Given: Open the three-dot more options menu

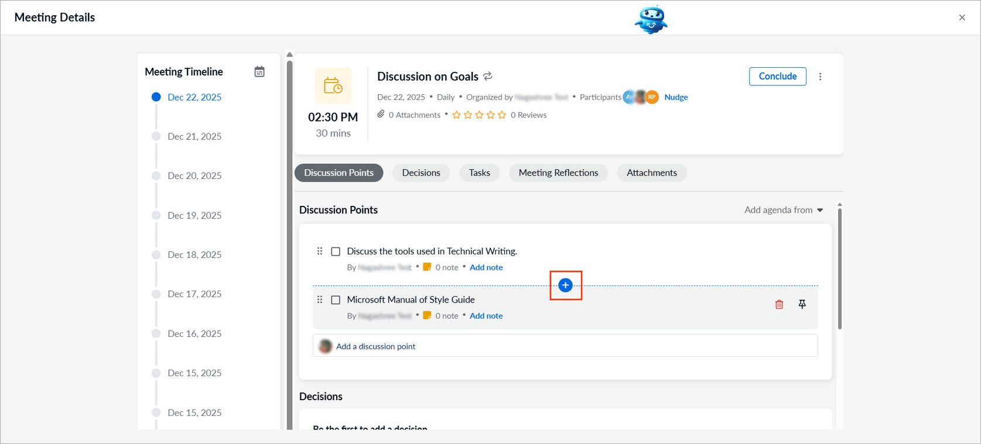Looking at the screenshot, I should tap(820, 77).
